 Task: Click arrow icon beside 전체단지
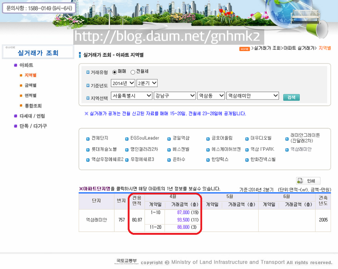88,139
